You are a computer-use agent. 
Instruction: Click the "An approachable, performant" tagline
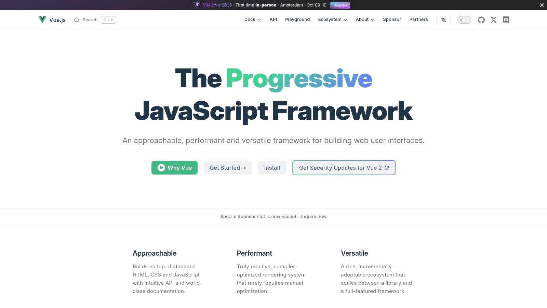pos(273,140)
